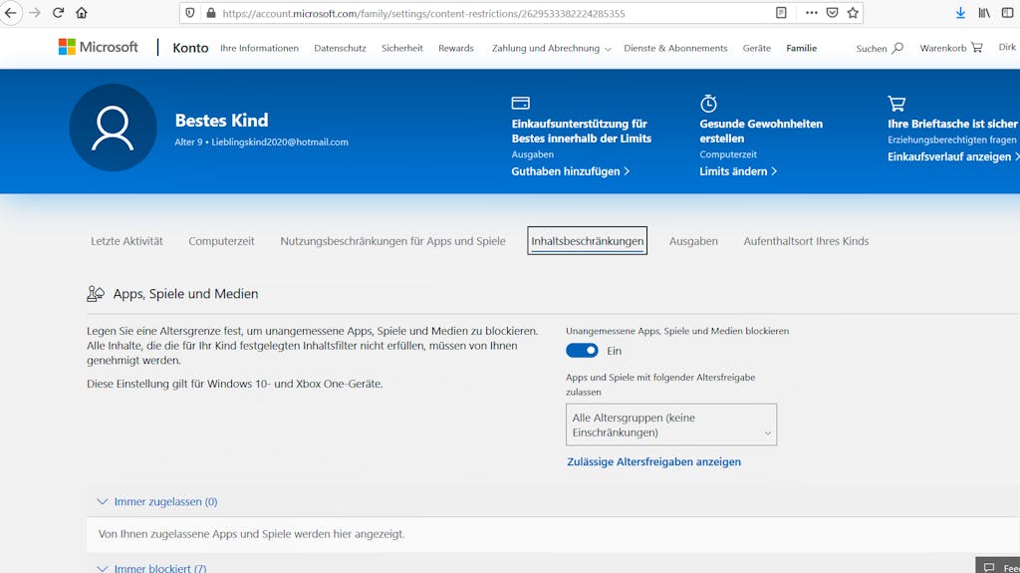Click the Konto header link

point(190,48)
